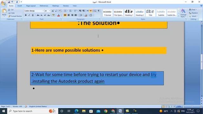This screenshot has height=114, width=203.
Task: Shrink the font size
Action: pyautogui.click(x=56, y=11)
